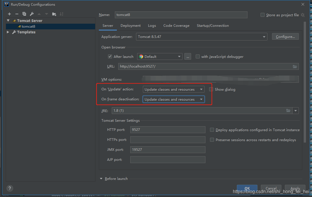312x197 pixels.
Task: Click the JMX port field 19527
Action: tap(168, 150)
